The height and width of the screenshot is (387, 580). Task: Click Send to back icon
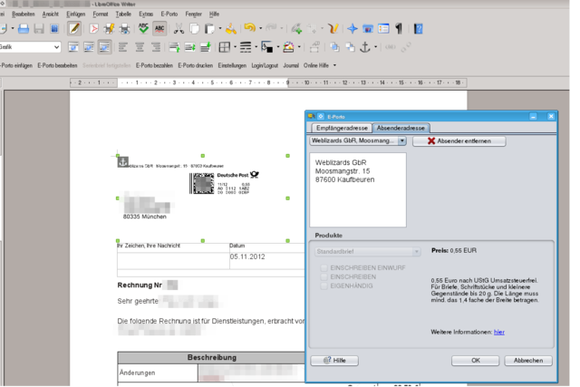[x=350, y=47]
